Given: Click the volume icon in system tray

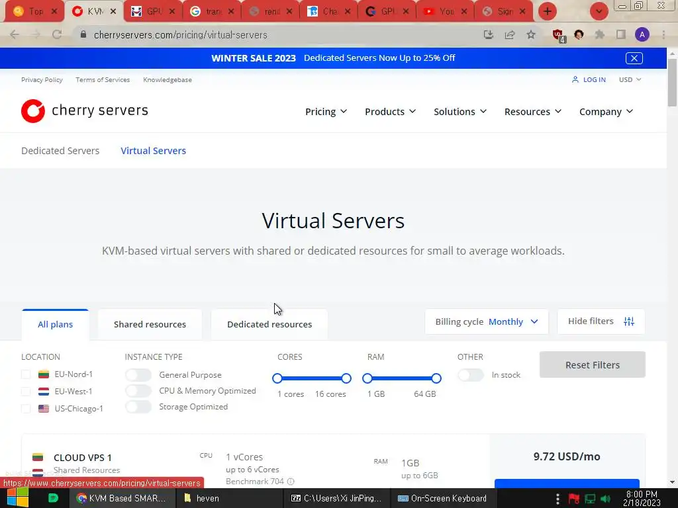Looking at the screenshot, I should 605,499.
